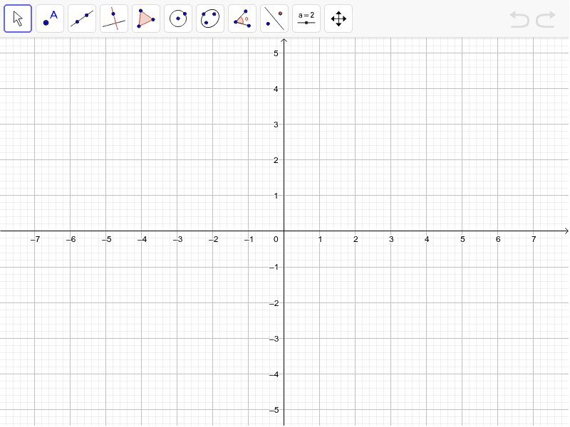Activate the Slider tool labeled a=2

coord(306,18)
